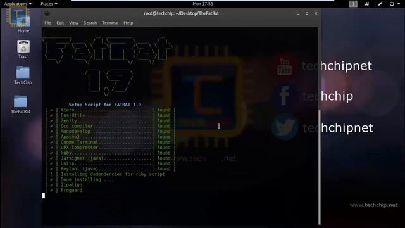Screen dimensions: 405x228
Task: Click the Unzip found line
Action: (x=110, y=163)
